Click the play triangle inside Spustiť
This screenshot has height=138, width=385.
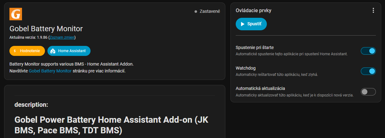[x=243, y=24]
